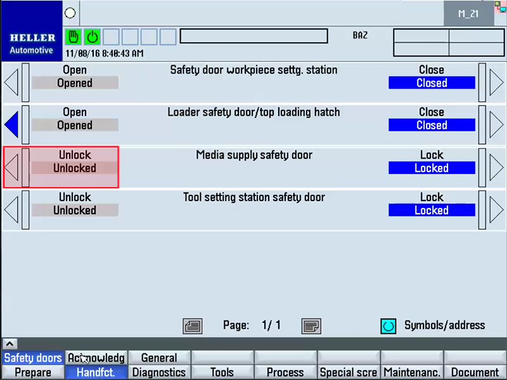Click the cyan Symbols/address toggle icon
The image size is (507, 380).
coord(388,326)
